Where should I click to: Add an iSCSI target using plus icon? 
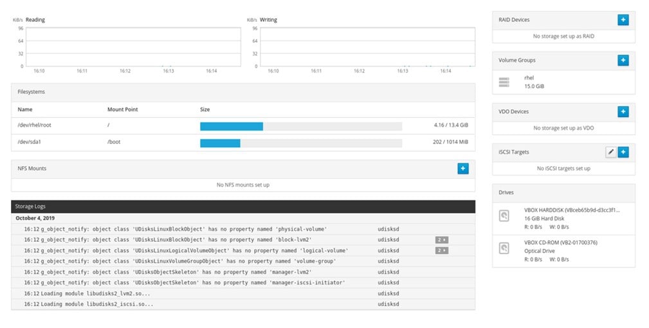623,152
